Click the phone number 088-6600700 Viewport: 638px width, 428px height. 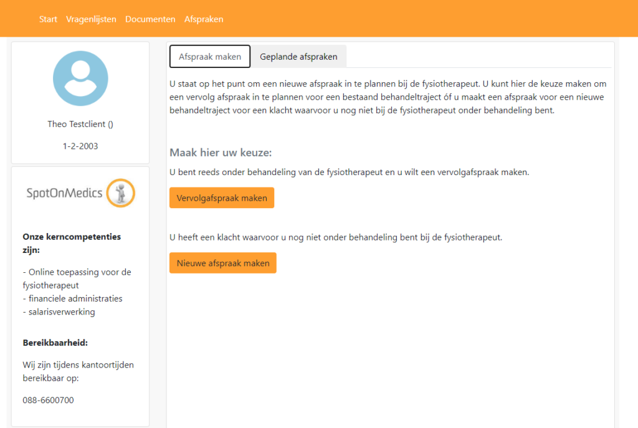click(48, 400)
